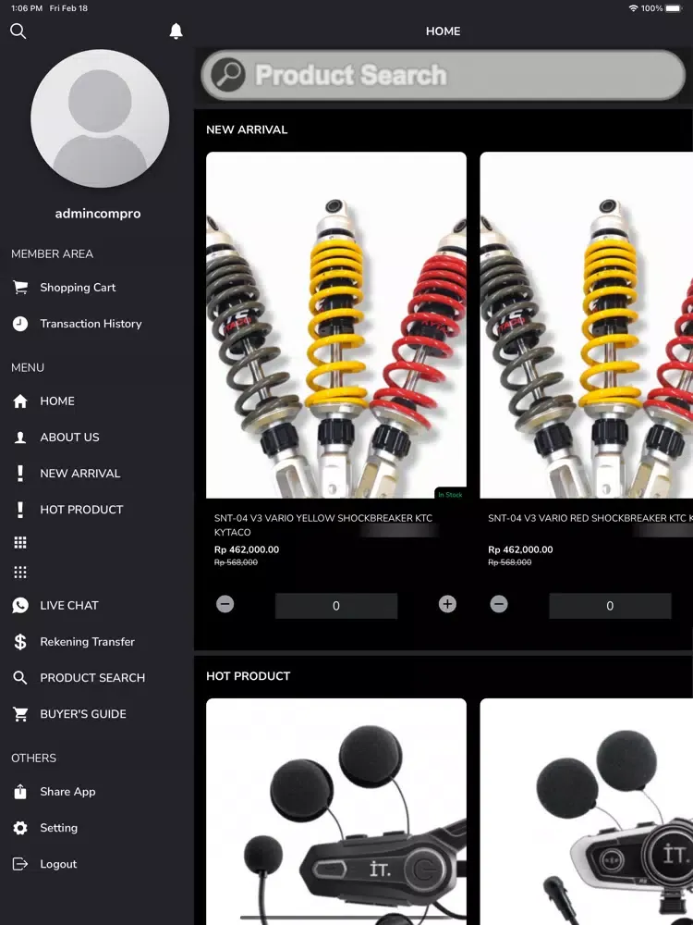This screenshot has width=693, height=925.
Task: Open ABOUT US page
Action: tap(69, 438)
